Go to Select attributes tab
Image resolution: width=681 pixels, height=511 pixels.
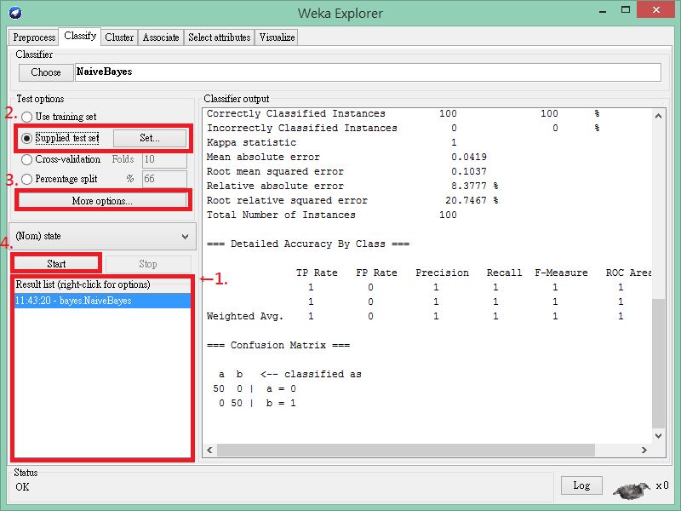220,37
